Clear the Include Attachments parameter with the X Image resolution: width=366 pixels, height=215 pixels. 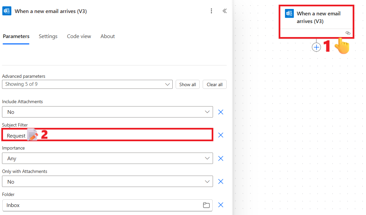coord(221,112)
